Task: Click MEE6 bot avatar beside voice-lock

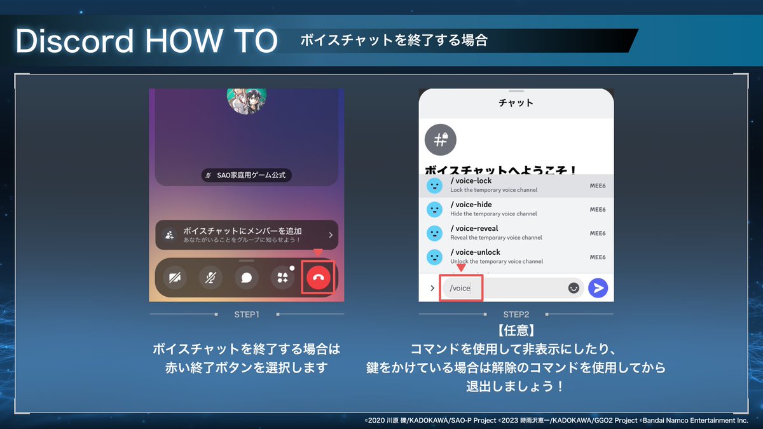Action: click(434, 186)
